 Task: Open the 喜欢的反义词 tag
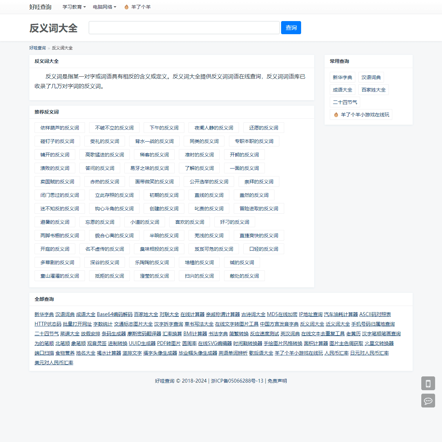coord(190,222)
